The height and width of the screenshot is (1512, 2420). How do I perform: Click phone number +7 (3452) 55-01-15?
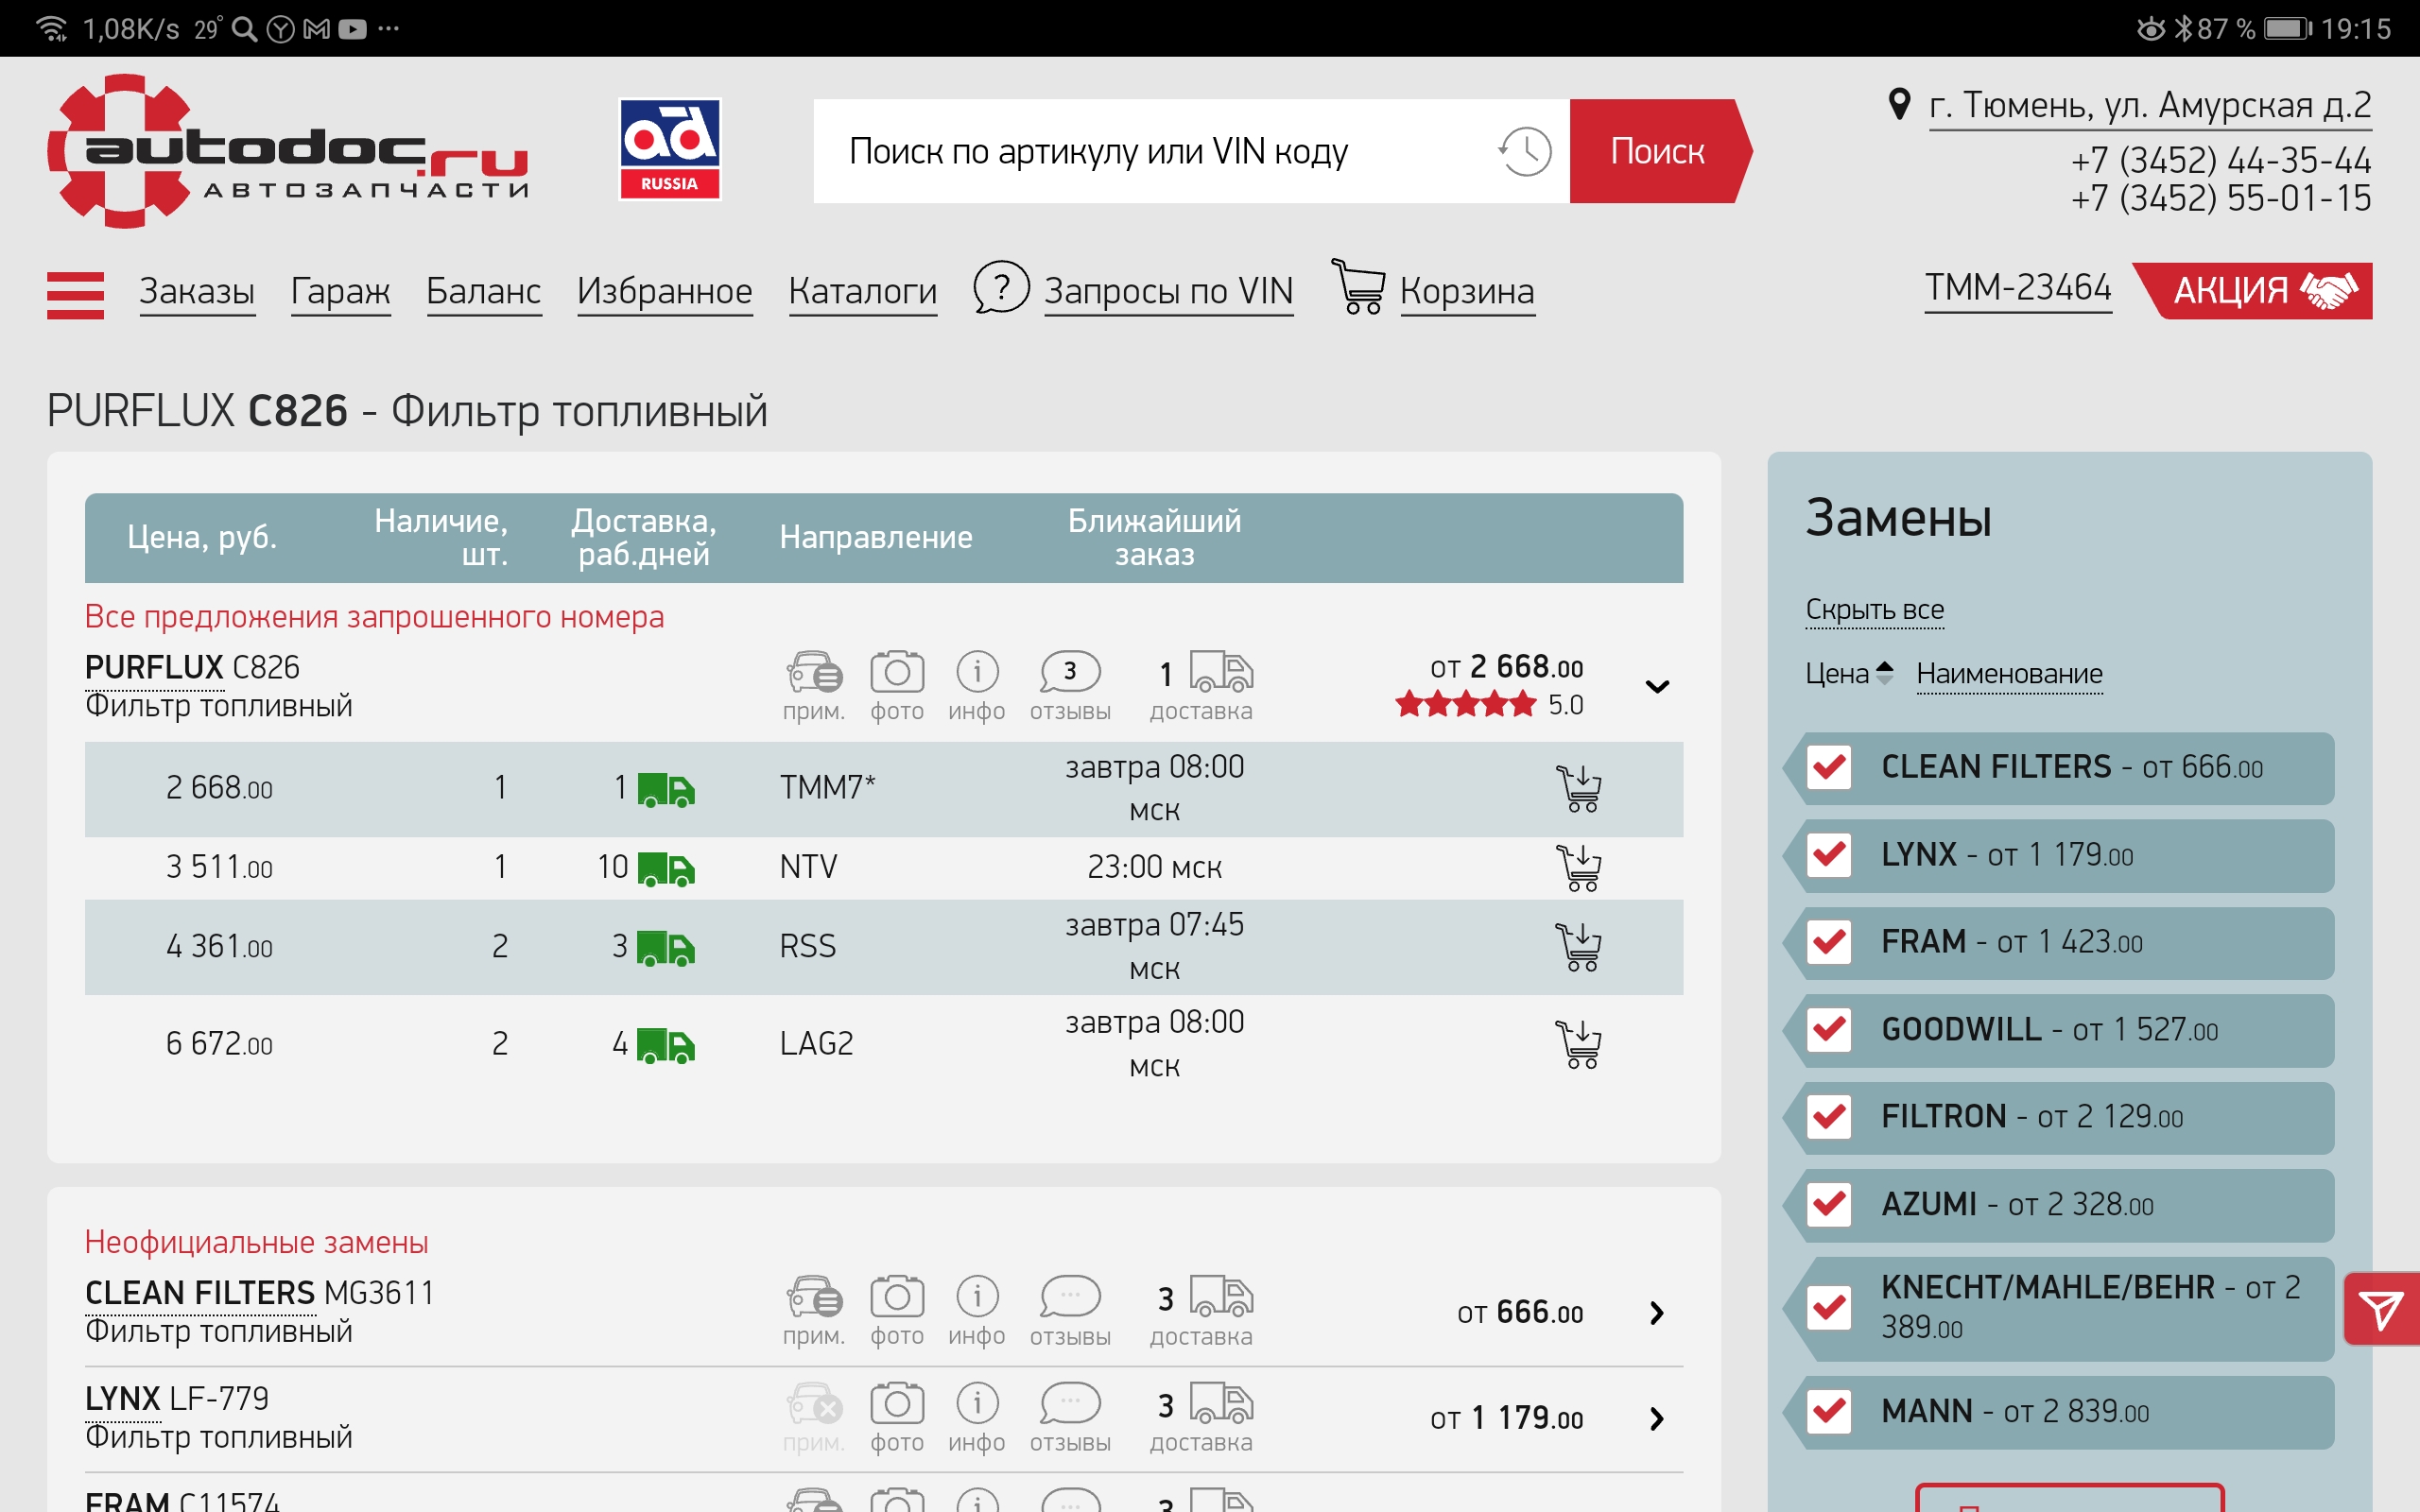[x=2220, y=198]
